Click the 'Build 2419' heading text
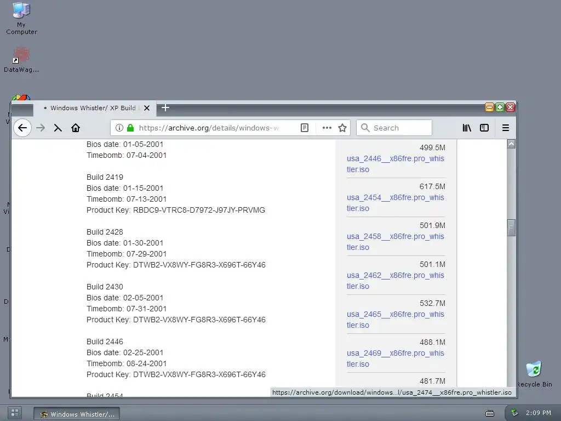Image resolution: width=561 pixels, height=421 pixels. [x=105, y=177]
